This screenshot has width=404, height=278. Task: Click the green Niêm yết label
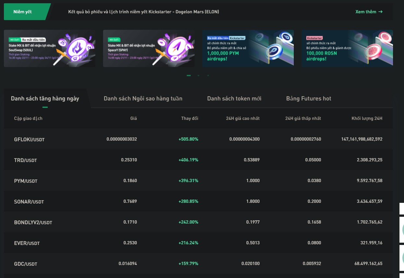(23, 12)
